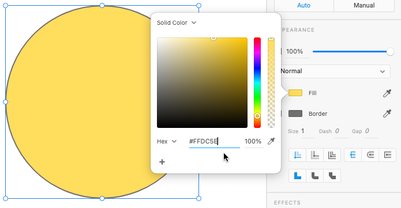
Task: Switch to the Auto tab
Action: click(x=304, y=5)
